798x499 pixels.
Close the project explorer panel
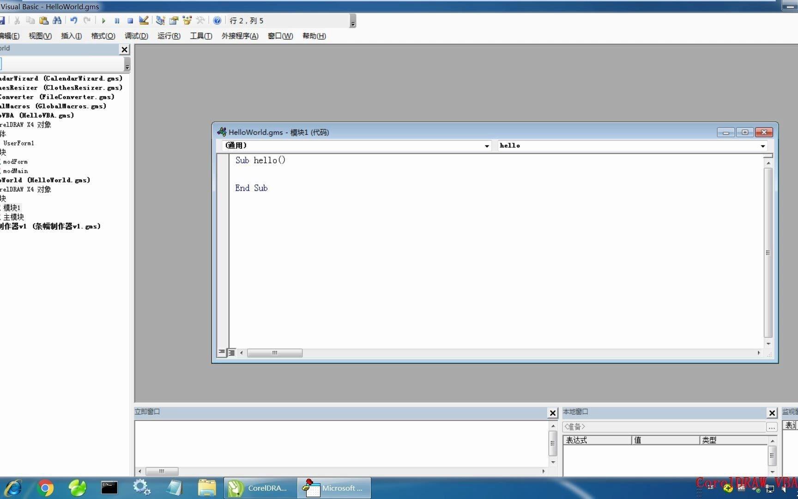pos(124,49)
